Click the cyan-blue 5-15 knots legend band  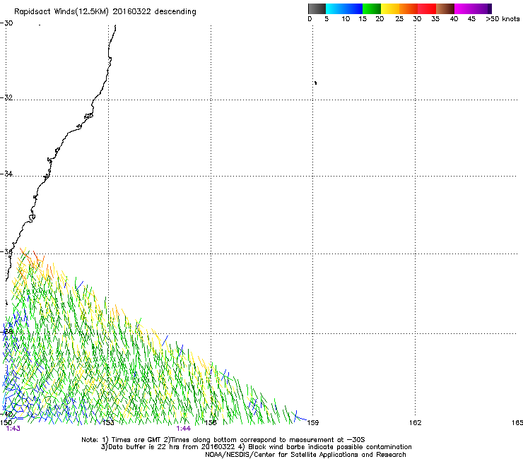click(344, 8)
